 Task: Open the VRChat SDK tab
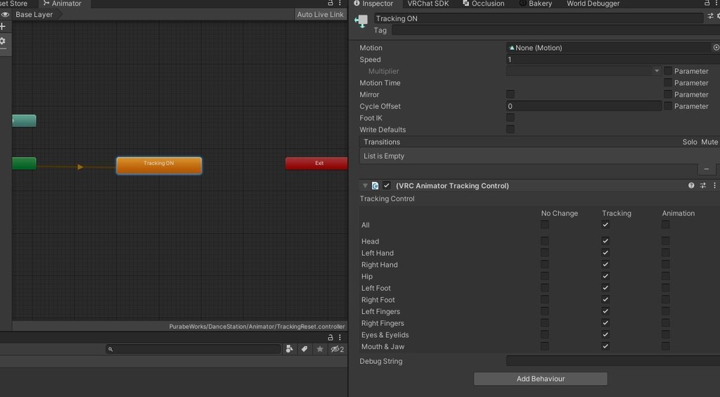click(x=428, y=4)
